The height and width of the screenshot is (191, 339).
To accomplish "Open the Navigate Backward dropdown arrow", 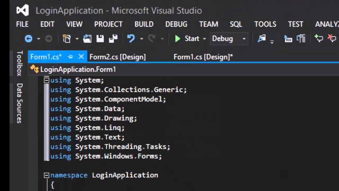I will pyautogui.click(x=38, y=39).
